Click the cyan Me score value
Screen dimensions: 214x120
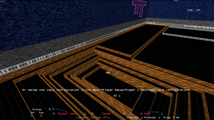[x=31, y=116]
